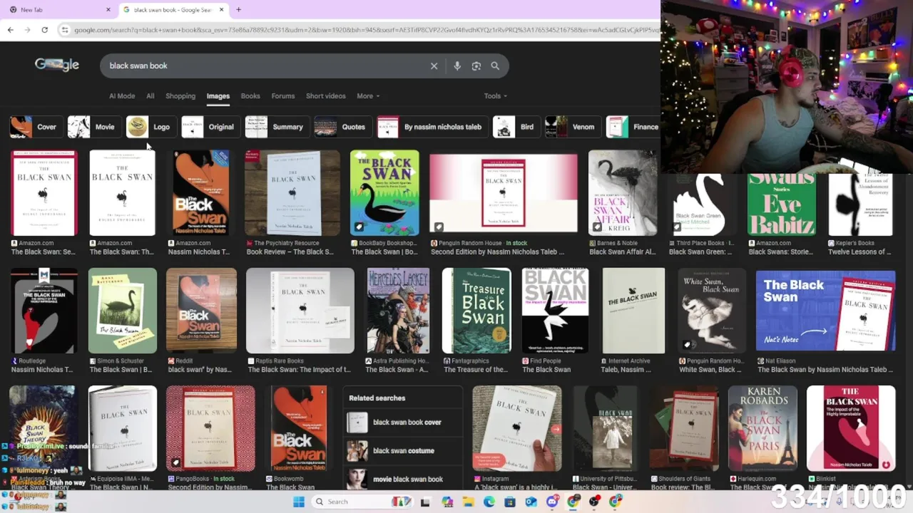Screen dimensions: 913x513
Task: Switch to the Books tab
Action: point(250,96)
